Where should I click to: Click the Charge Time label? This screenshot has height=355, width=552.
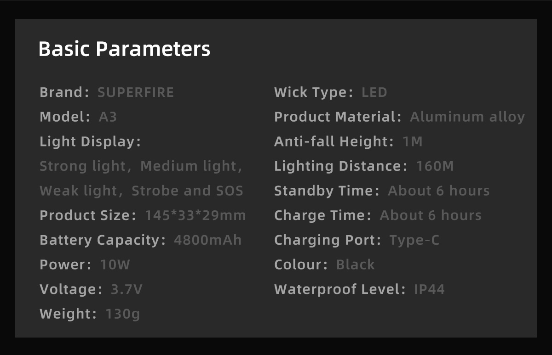tap(322, 215)
